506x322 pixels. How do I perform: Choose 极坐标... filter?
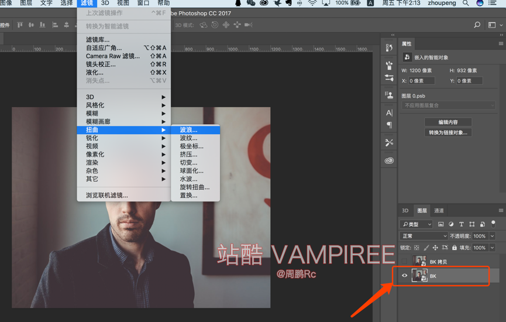coord(195,146)
